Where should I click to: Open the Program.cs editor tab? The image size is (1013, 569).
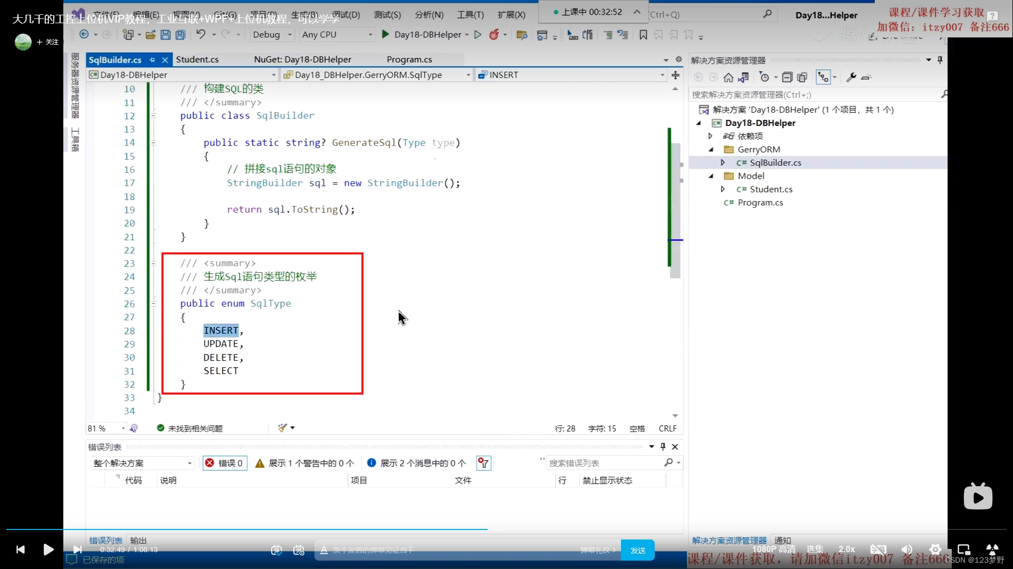click(409, 60)
